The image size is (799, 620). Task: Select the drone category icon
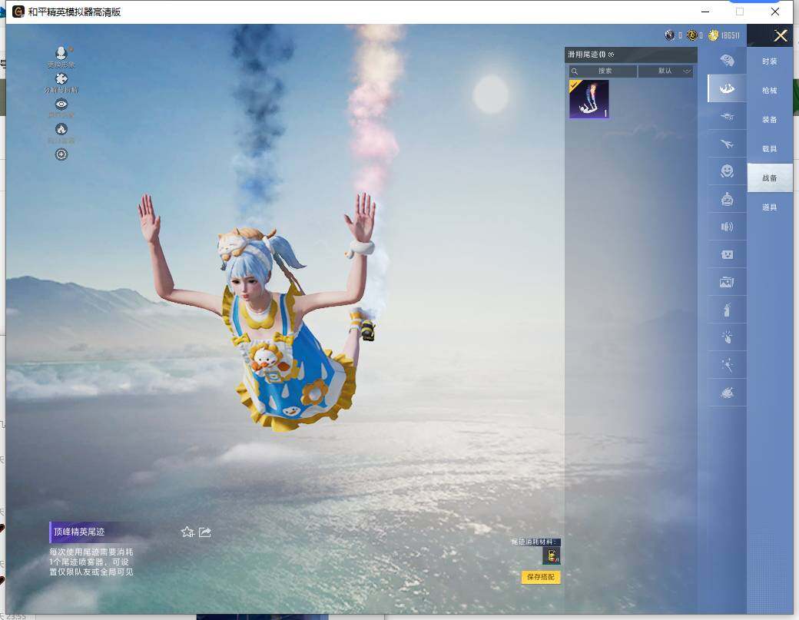[727, 117]
